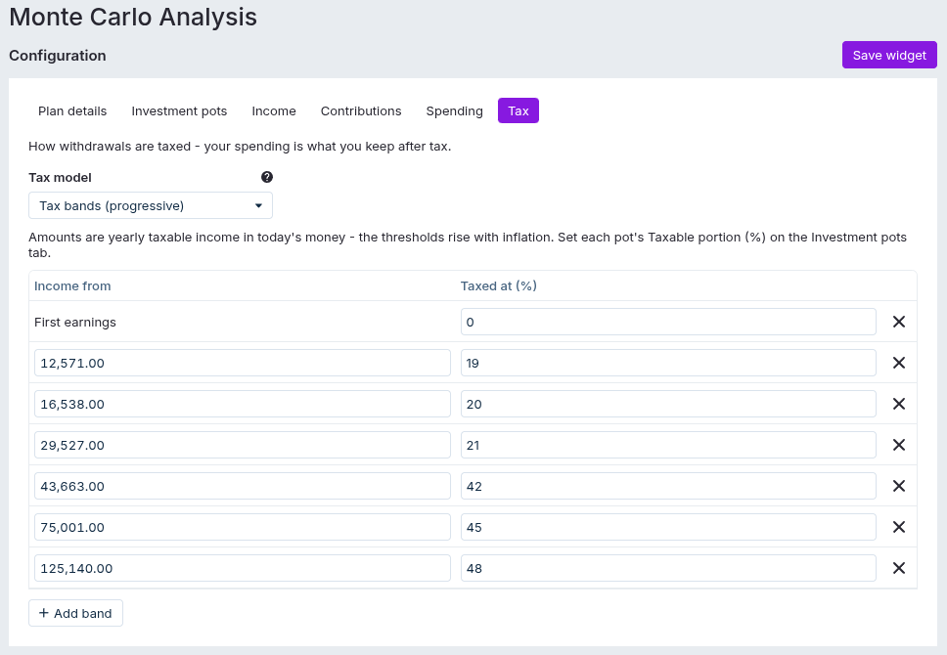947x655 pixels.
Task: Click the 21 percent tax rate field
Action: tap(668, 445)
